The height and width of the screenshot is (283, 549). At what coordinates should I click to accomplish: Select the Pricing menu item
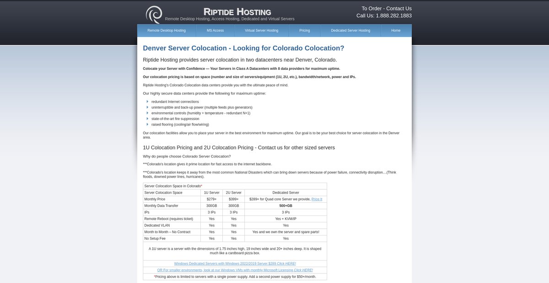305,31
